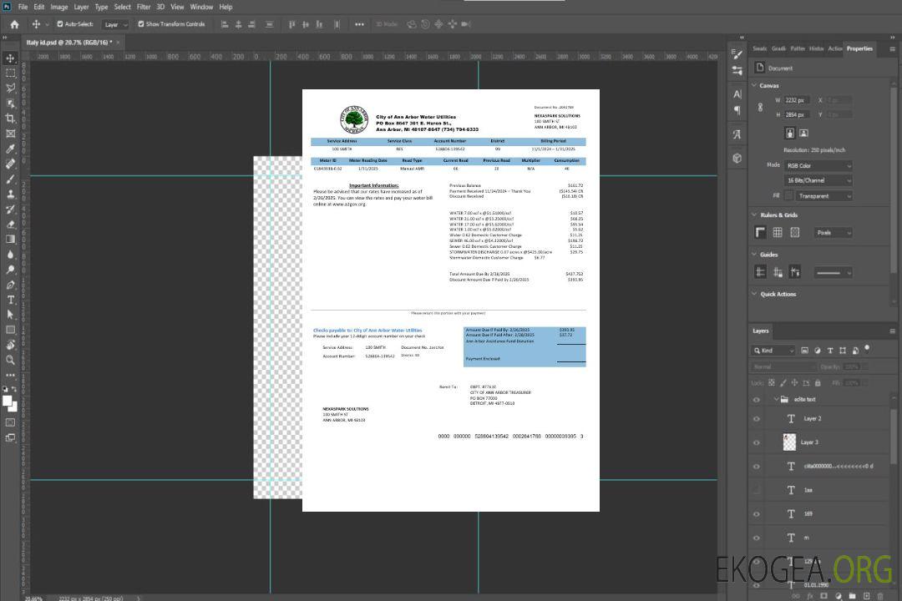Click the canvas width W field
Viewport: 902px width, 601px height.
click(x=798, y=100)
